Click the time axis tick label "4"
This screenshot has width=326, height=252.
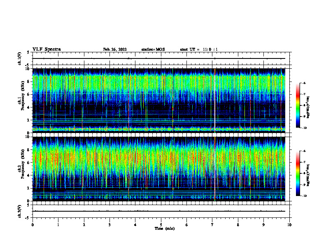[x=135, y=225]
